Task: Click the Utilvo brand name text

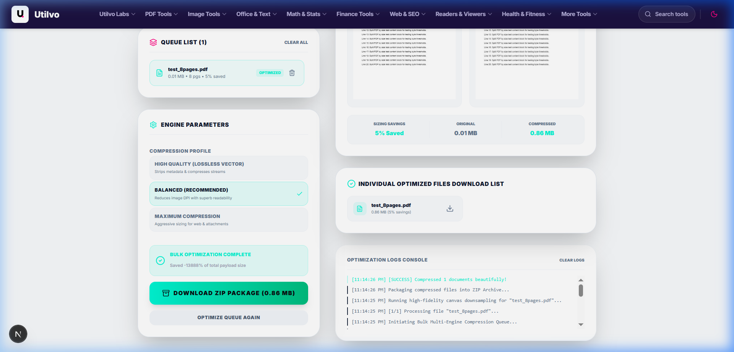Action: 47,15
